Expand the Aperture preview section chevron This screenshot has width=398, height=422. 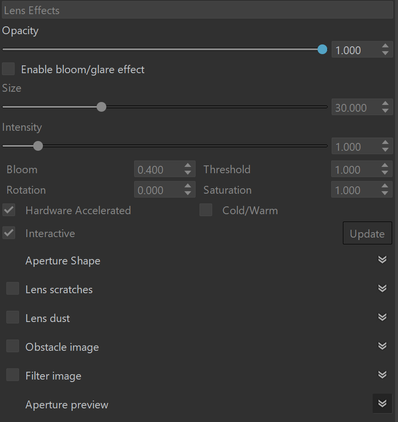coord(382,403)
